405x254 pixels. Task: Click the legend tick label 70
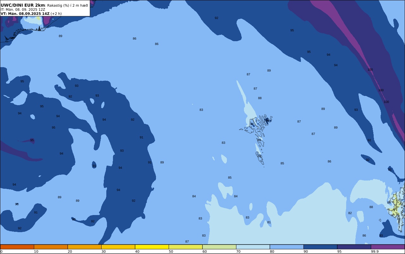[x=238, y=251]
